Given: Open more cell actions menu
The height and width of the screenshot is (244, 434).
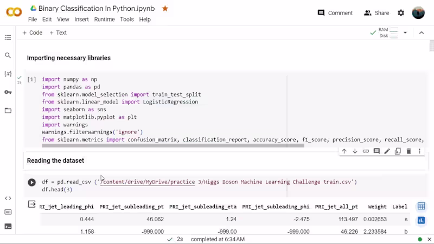Looking at the screenshot, I should [x=419, y=151].
